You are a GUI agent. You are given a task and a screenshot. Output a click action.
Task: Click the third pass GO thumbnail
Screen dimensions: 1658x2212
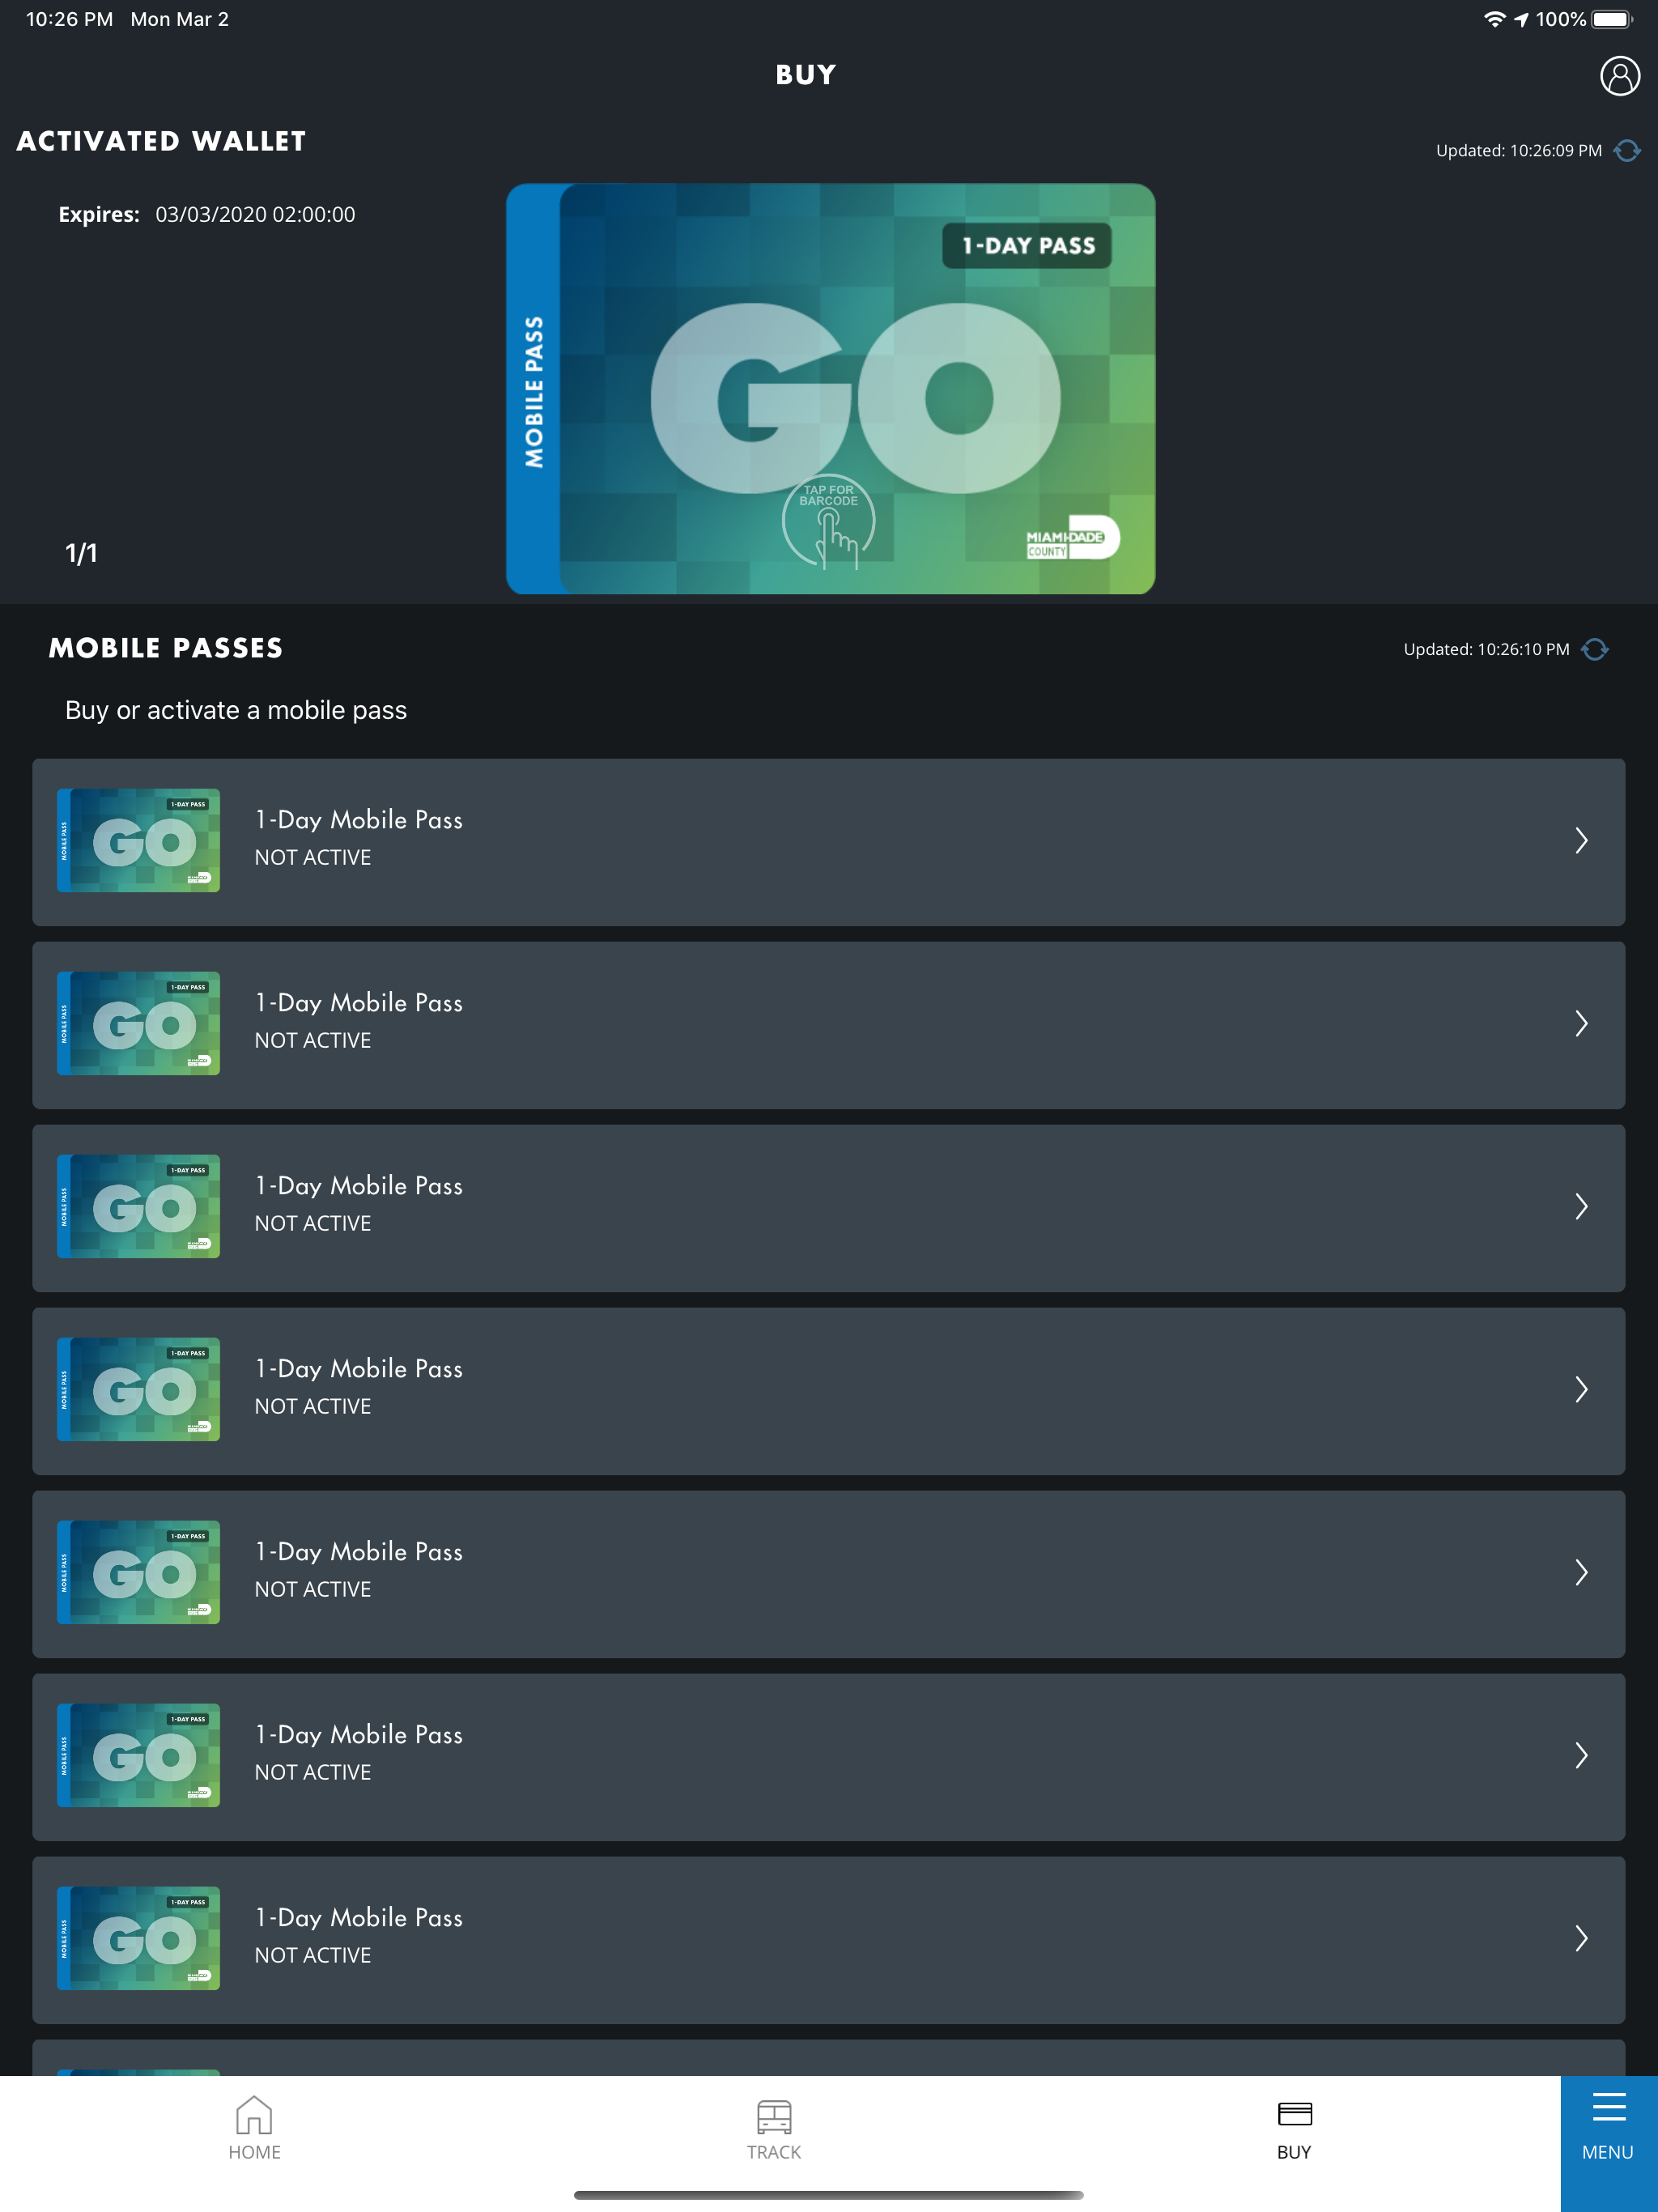pyautogui.click(x=139, y=1207)
